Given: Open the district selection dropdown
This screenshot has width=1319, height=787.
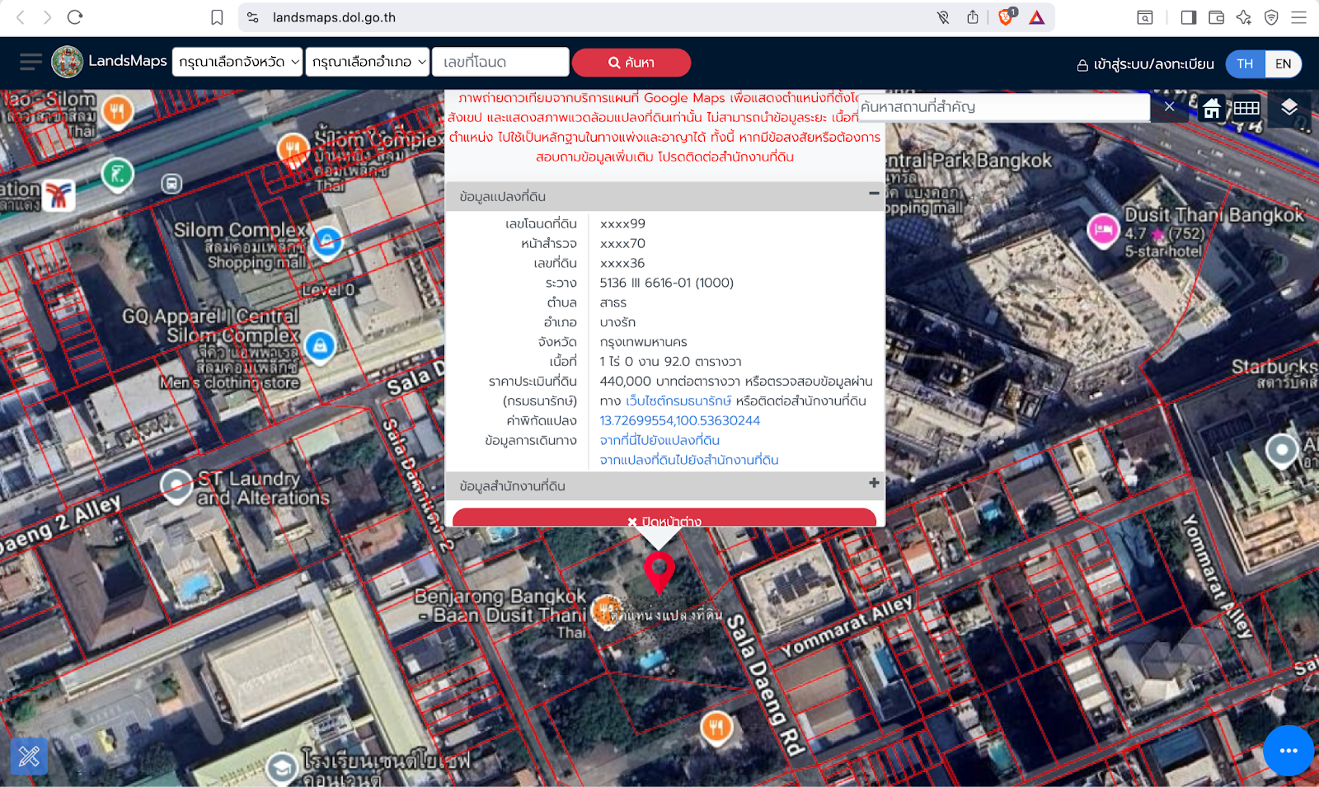Looking at the screenshot, I should (x=368, y=62).
